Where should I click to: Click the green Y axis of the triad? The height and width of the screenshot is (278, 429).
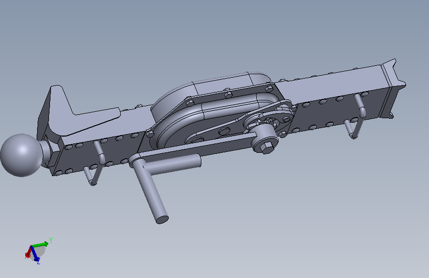(41, 244)
